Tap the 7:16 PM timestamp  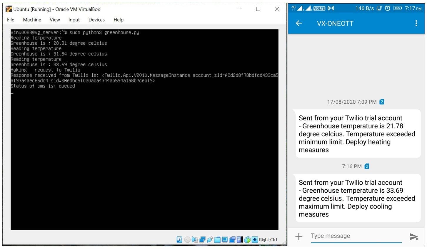point(352,166)
